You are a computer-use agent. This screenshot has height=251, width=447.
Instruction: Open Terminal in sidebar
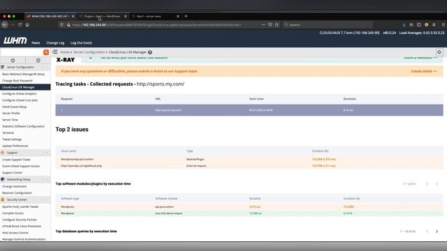(x=8, y=133)
